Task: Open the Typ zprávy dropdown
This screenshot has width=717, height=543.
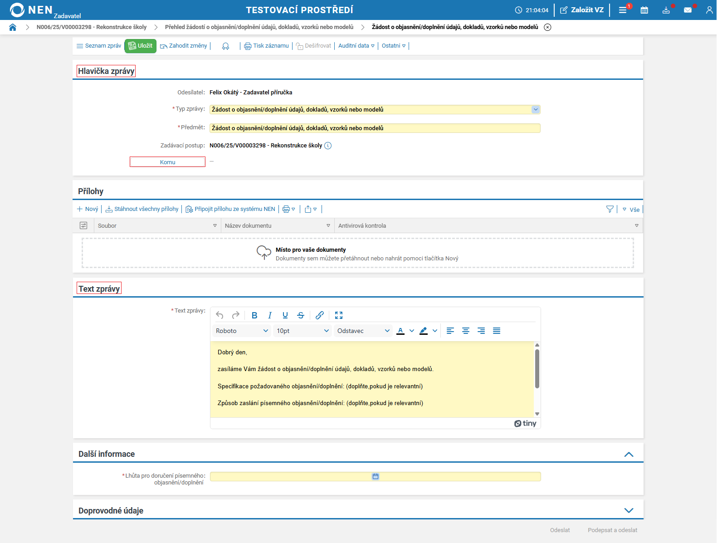Action: tap(536, 109)
